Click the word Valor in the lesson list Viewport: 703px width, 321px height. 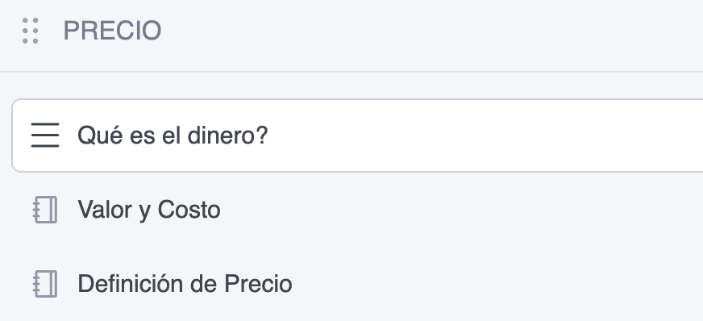coord(105,210)
